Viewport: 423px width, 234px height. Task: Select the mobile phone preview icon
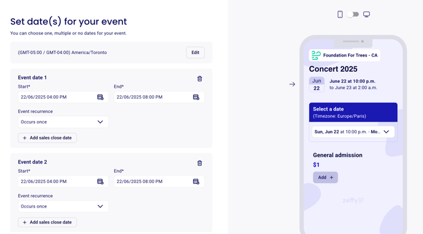click(x=340, y=14)
